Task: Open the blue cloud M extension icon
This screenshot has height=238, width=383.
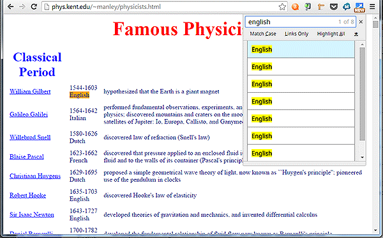Action: (347, 6)
